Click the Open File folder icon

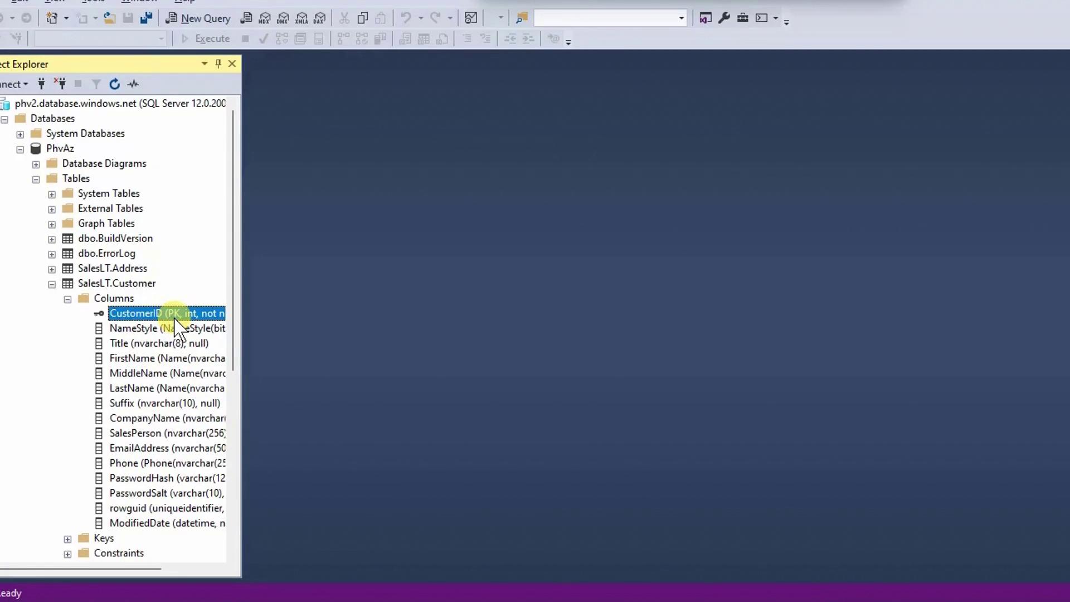point(110,18)
